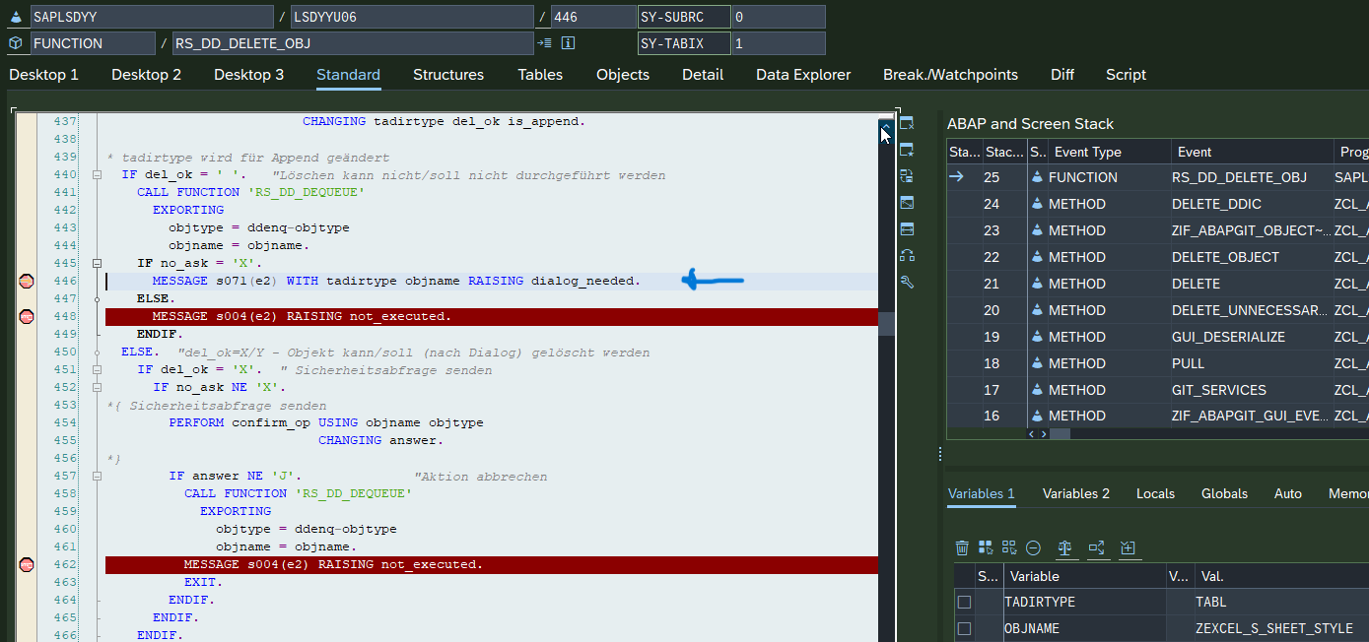Viewport: 1369px width, 642px height.
Task: Enable the checkbox next to OBJNAME
Action: pyautogui.click(x=963, y=627)
